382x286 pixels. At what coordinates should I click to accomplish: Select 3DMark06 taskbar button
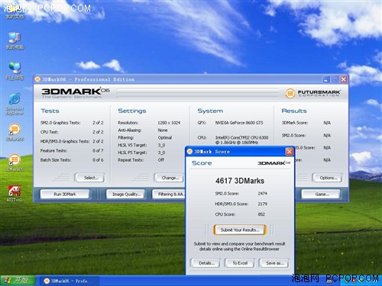click(69, 281)
